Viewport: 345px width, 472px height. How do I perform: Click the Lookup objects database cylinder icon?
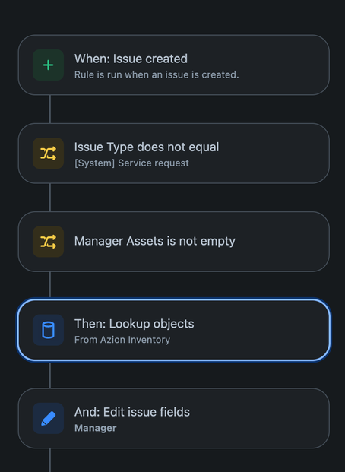click(x=48, y=330)
